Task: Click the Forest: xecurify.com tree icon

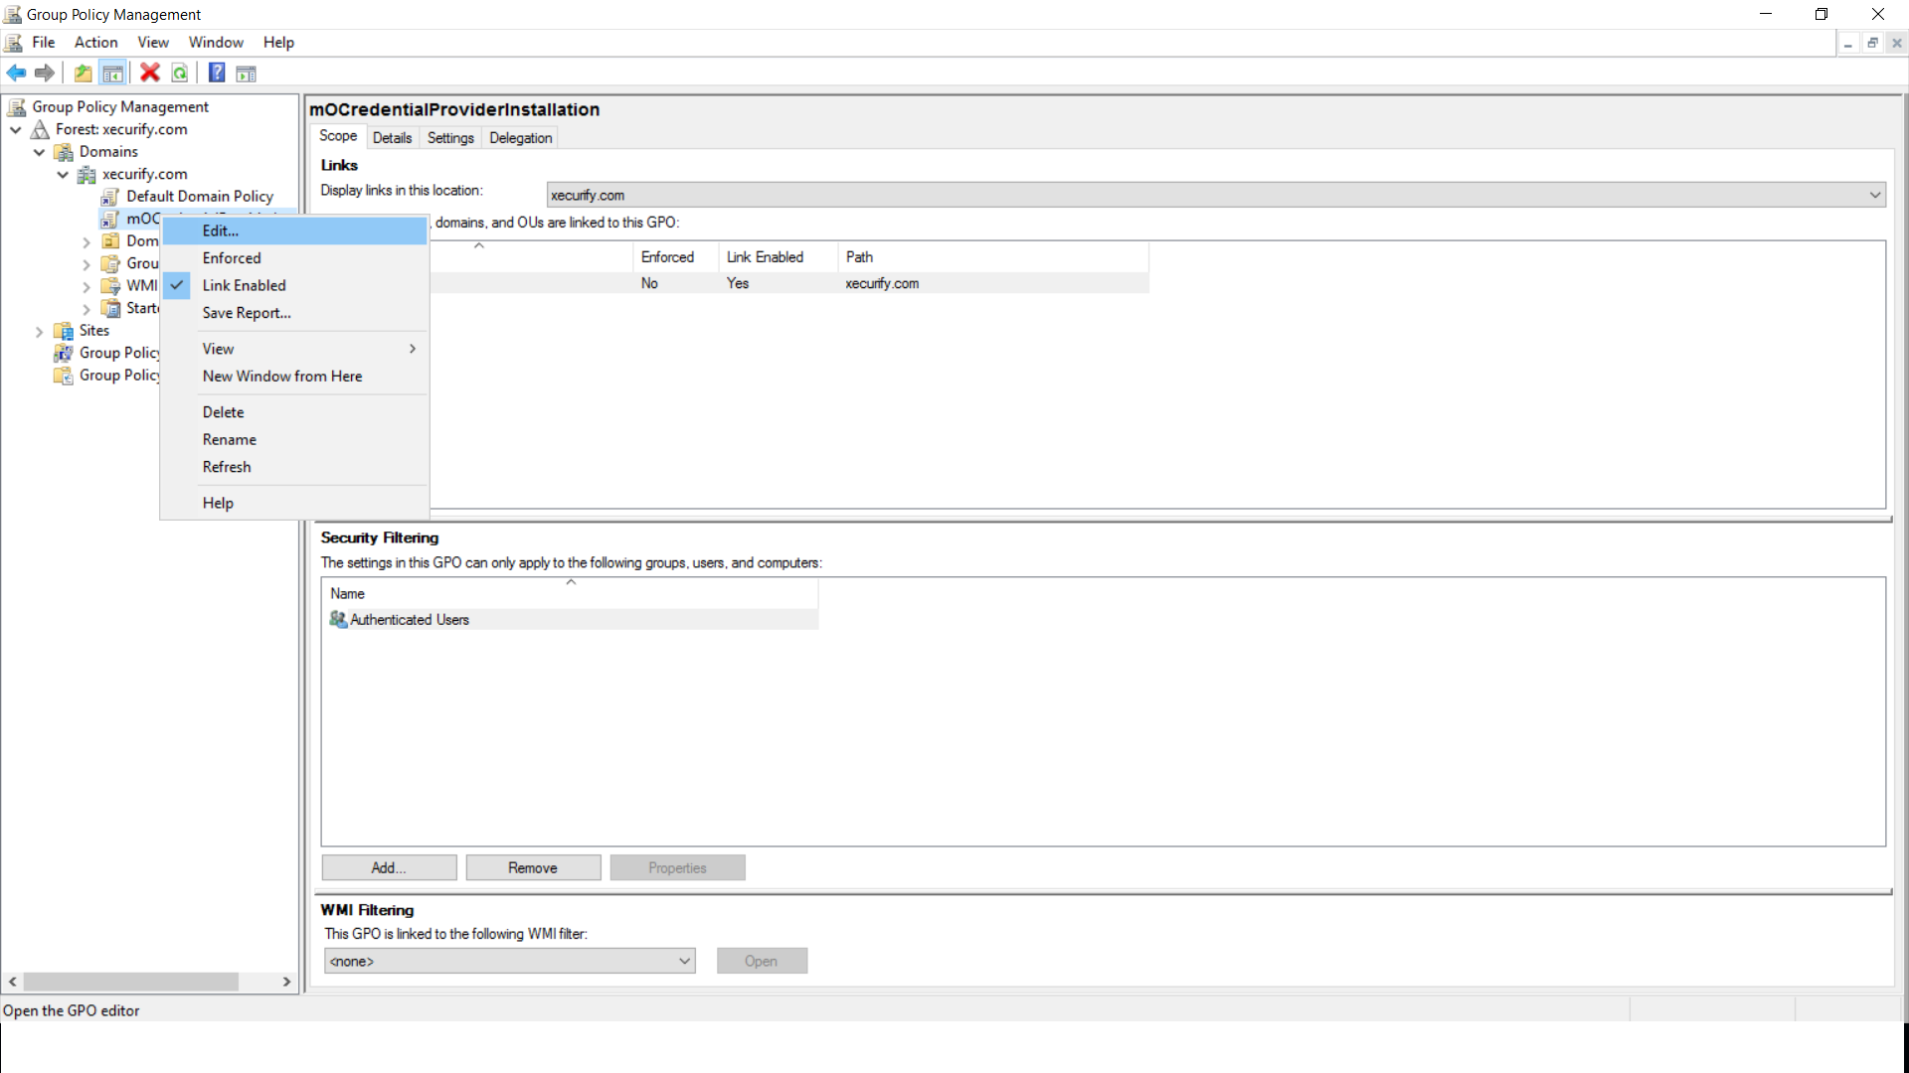Action: (40, 129)
